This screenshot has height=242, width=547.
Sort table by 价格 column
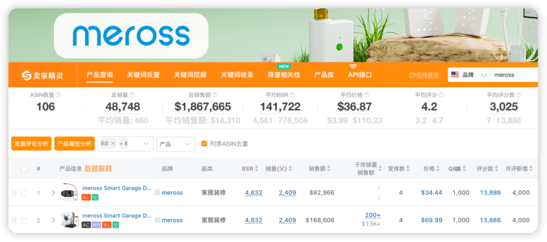[x=438, y=169]
